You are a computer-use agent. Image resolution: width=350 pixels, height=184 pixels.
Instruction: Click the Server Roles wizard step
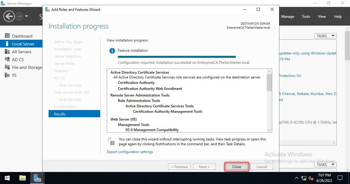[64, 63]
